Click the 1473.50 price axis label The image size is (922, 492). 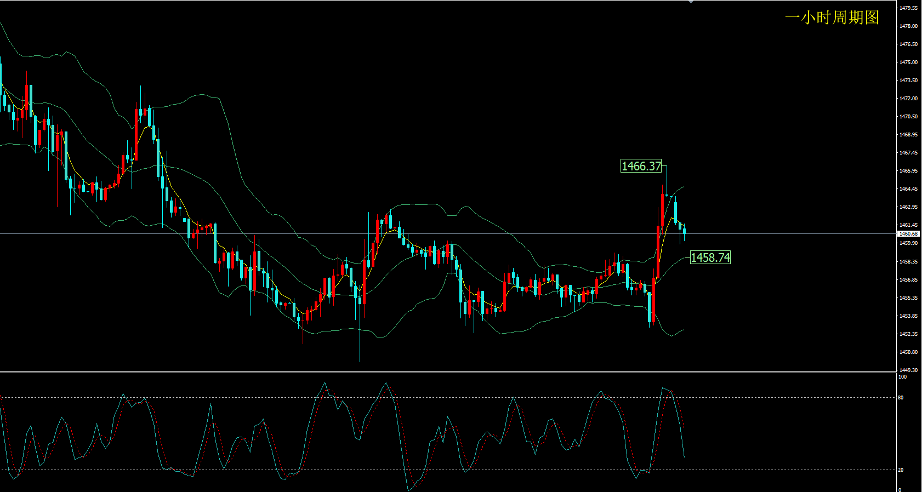coord(908,81)
